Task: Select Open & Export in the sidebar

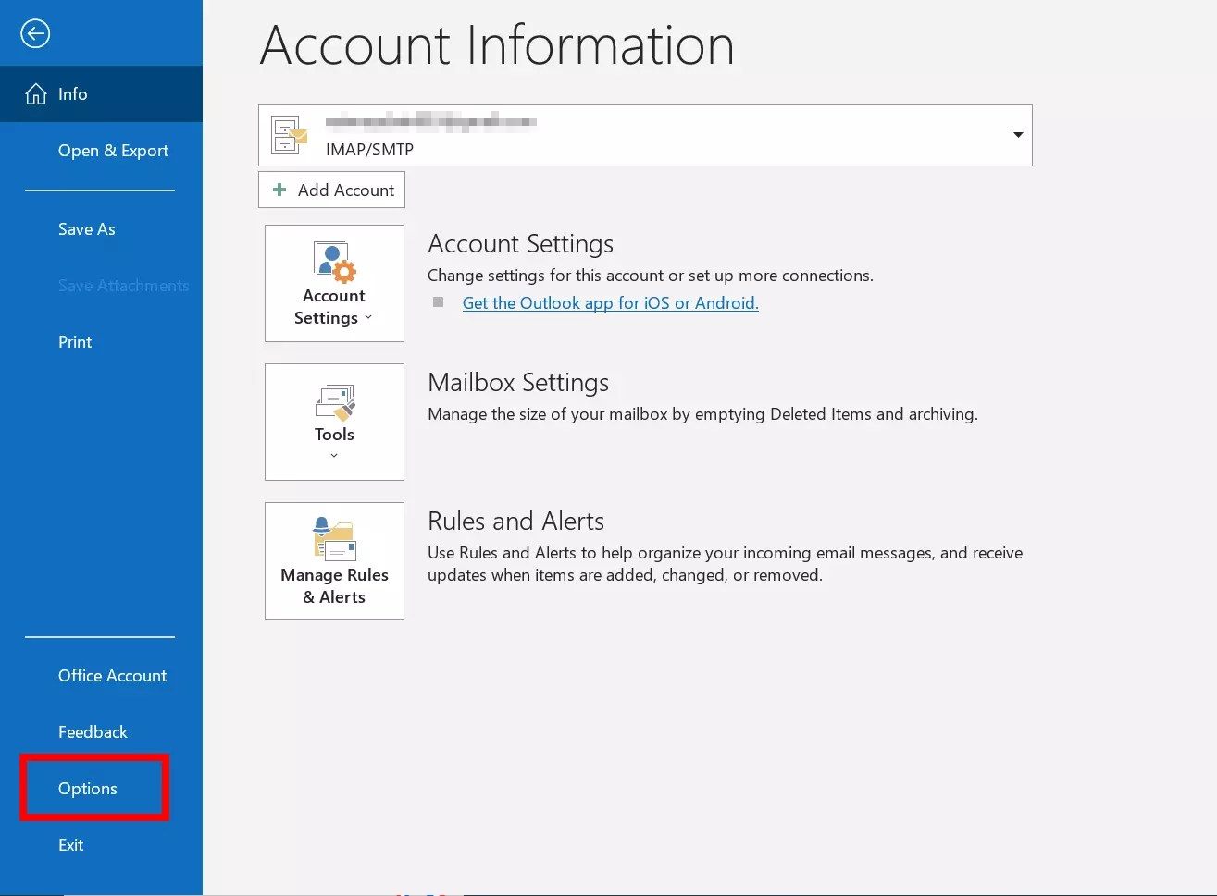Action: coord(113,150)
